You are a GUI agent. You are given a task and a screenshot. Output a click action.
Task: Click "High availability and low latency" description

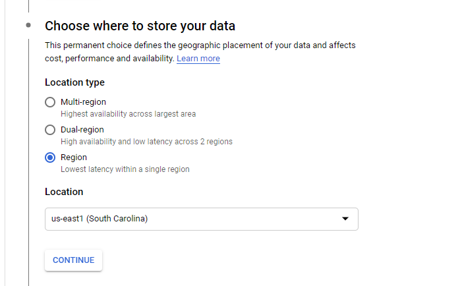[146, 141]
